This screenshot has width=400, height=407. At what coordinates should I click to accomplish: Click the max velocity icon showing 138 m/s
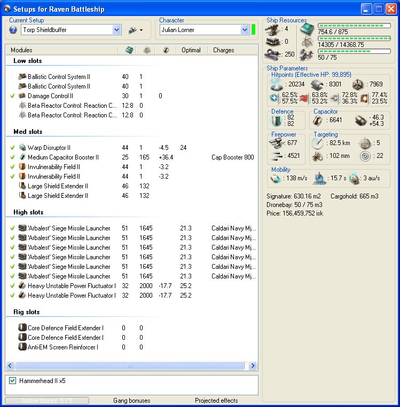[x=276, y=178]
